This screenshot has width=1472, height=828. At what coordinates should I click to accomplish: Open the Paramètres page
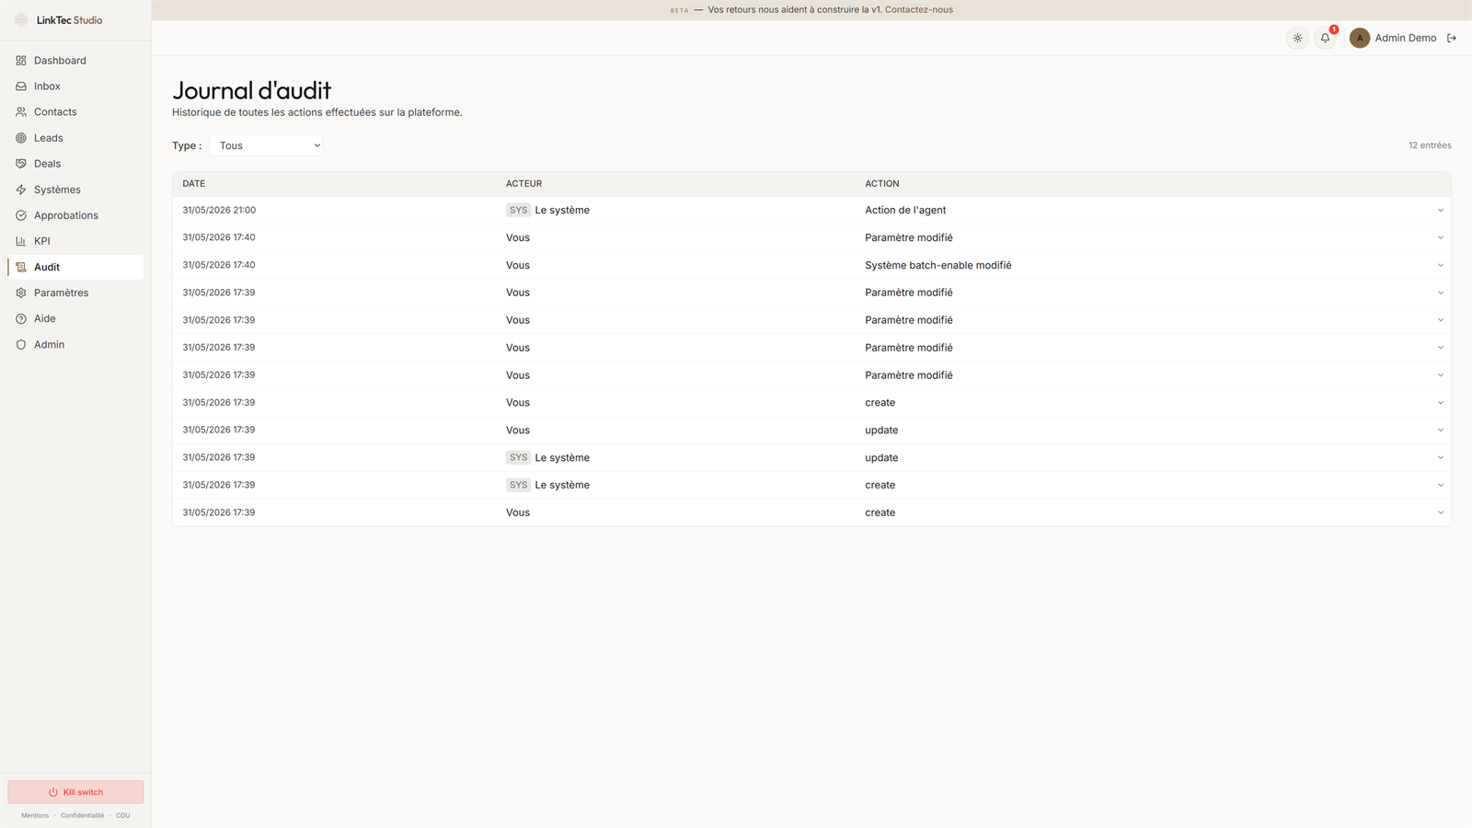(75, 293)
